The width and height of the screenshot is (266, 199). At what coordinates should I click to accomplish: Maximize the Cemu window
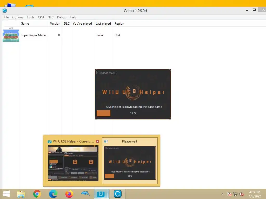tap(254, 10)
